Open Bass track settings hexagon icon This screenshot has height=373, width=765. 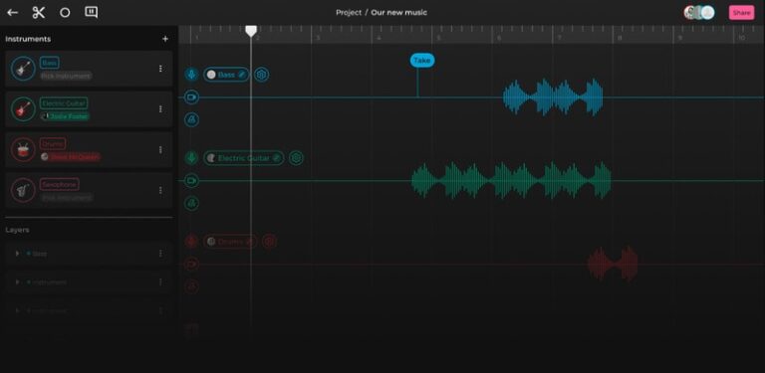point(262,75)
